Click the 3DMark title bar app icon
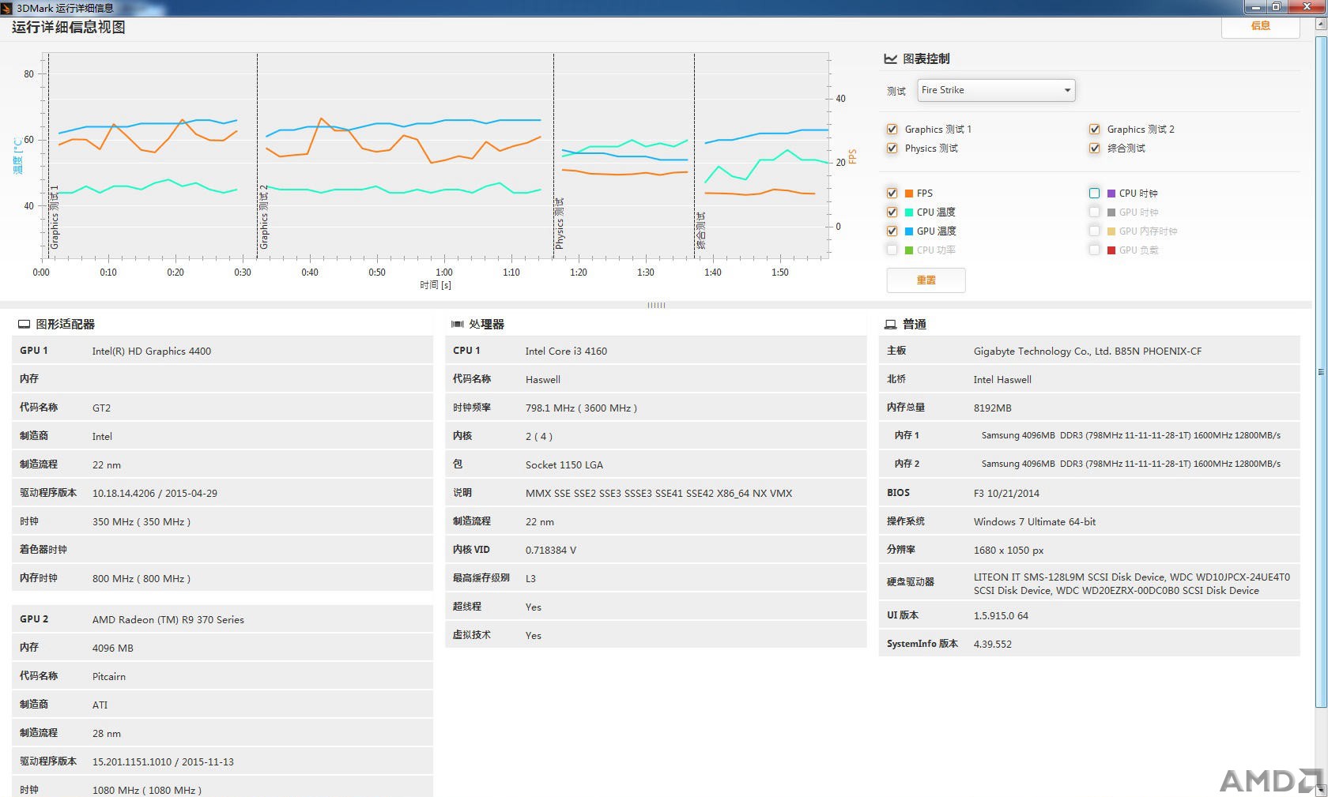This screenshot has width=1328, height=797. tap(7, 8)
